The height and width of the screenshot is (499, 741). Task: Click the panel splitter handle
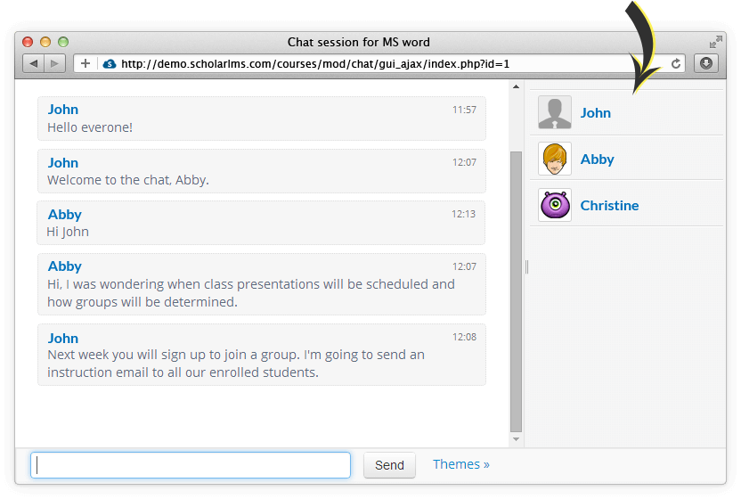click(x=527, y=267)
